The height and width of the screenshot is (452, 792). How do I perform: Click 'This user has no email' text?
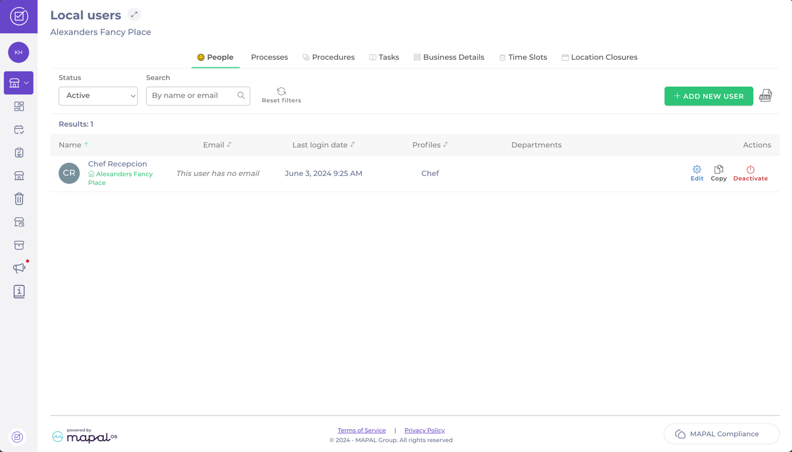(217, 174)
